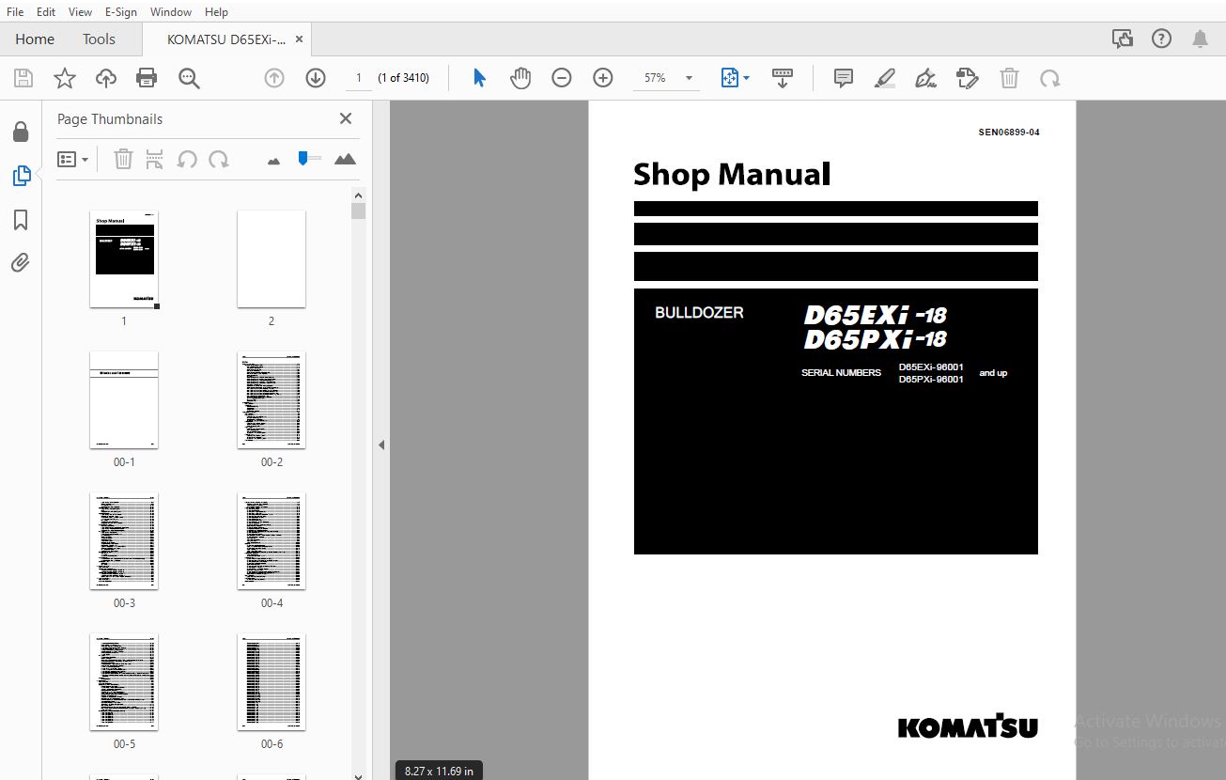1226x780 pixels.
Task: Expand the fit page options arrow
Action: [747, 78]
